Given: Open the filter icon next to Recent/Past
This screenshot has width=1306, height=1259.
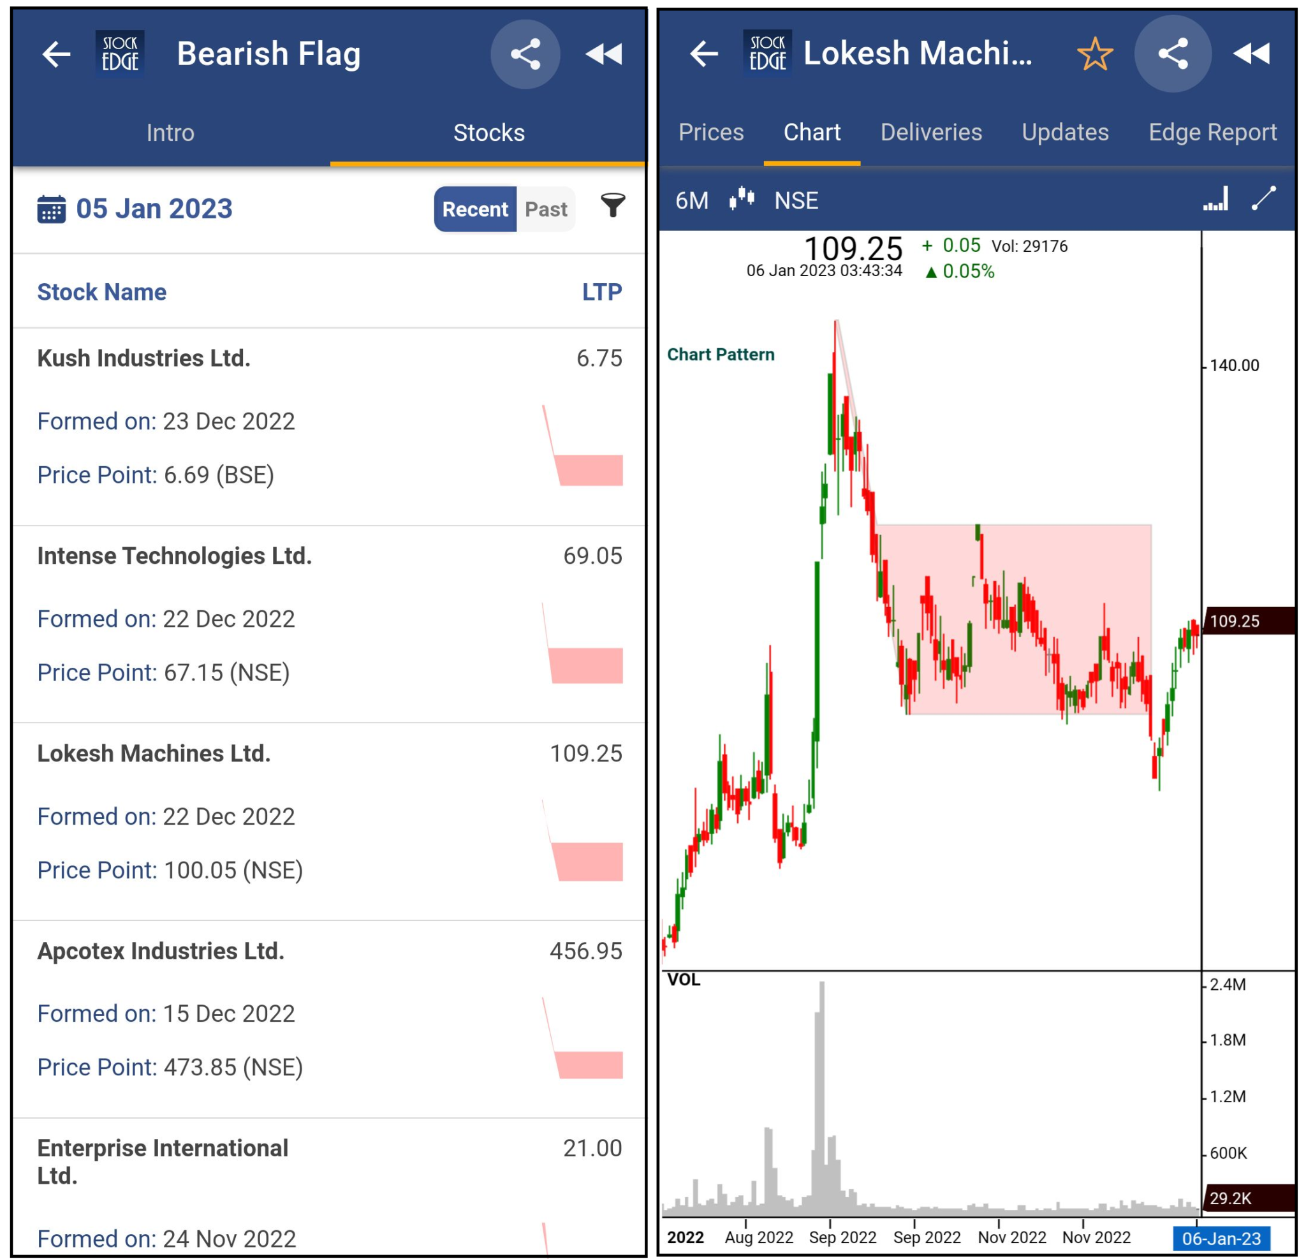Looking at the screenshot, I should tap(613, 208).
